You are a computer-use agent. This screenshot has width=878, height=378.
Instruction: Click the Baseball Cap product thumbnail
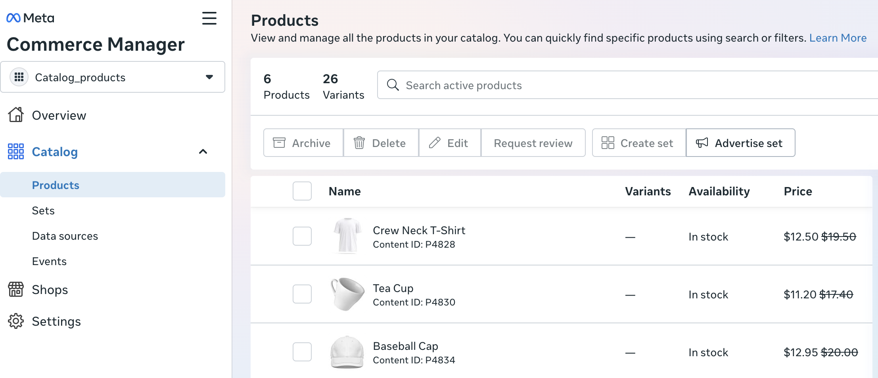pyautogui.click(x=347, y=352)
